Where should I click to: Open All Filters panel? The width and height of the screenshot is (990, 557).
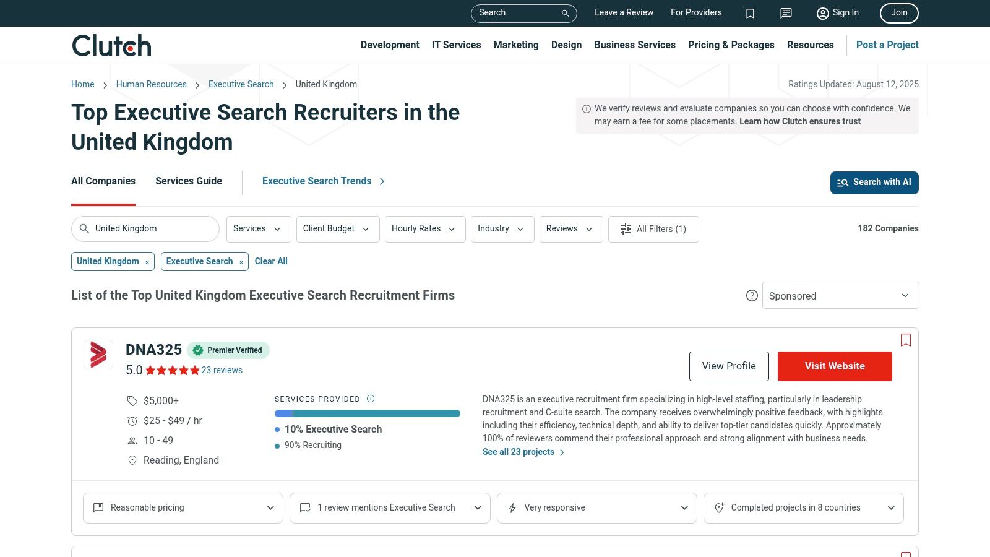point(653,229)
